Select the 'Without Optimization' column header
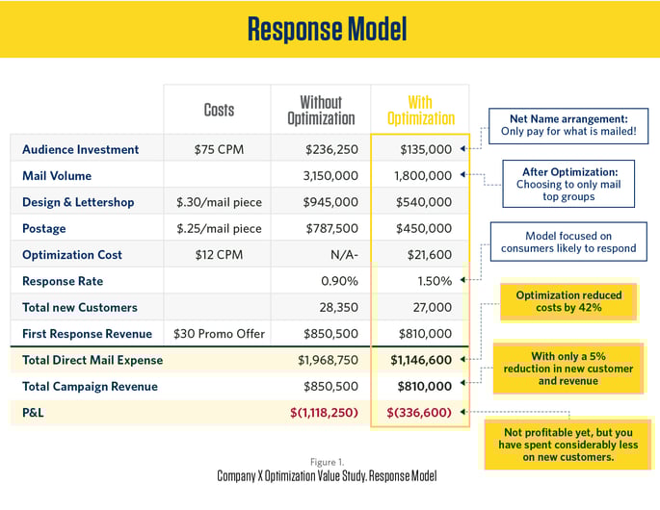Screen dimensions: 660x510 click(x=321, y=110)
